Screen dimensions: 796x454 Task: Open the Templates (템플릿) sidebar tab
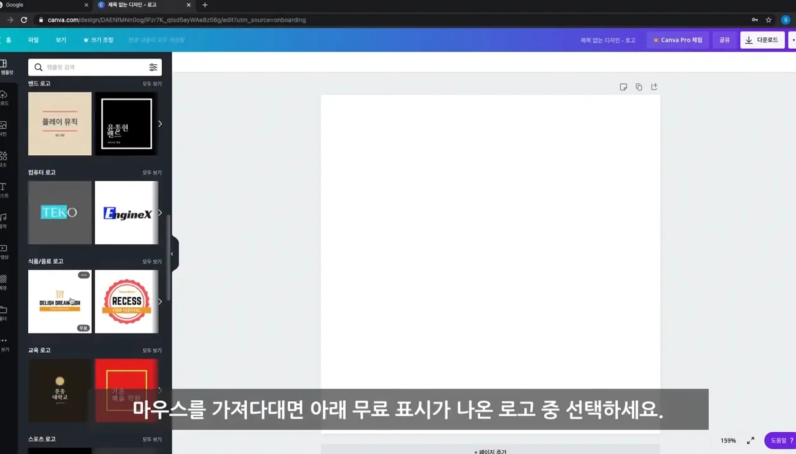pyautogui.click(x=5, y=67)
